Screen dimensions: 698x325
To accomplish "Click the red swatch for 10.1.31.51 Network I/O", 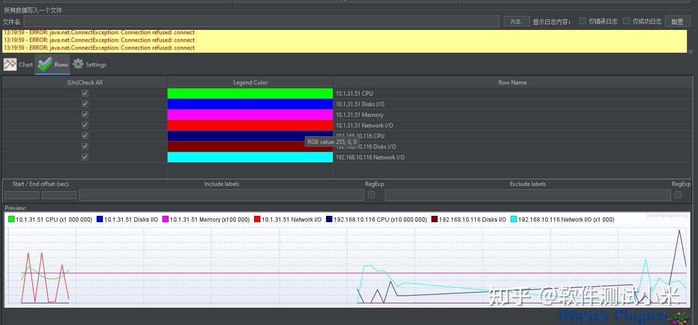I will click(250, 125).
